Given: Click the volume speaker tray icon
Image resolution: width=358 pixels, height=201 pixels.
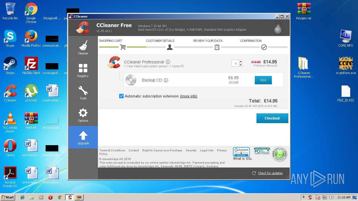Looking at the screenshot, I should pyautogui.click(x=331, y=197).
